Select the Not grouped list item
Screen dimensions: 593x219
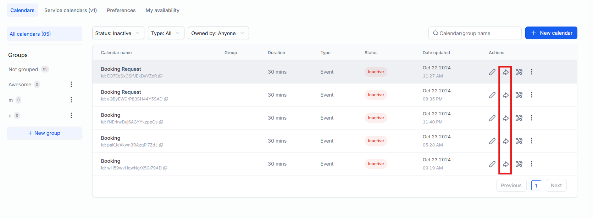coord(23,69)
